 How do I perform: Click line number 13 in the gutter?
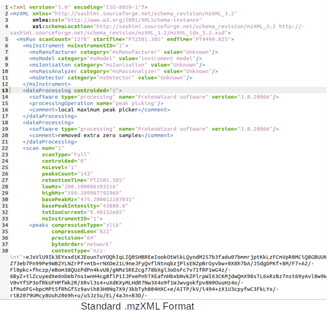(4, 91)
